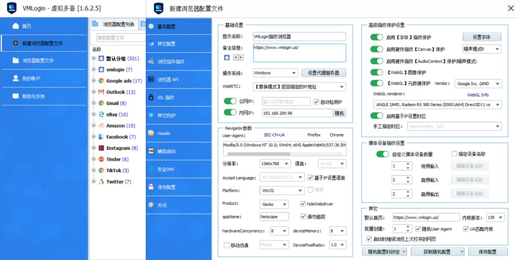Click the home icon beside 首页 in the sidebar
The image size is (518, 260).
pyautogui.click(x=15, y=26)
